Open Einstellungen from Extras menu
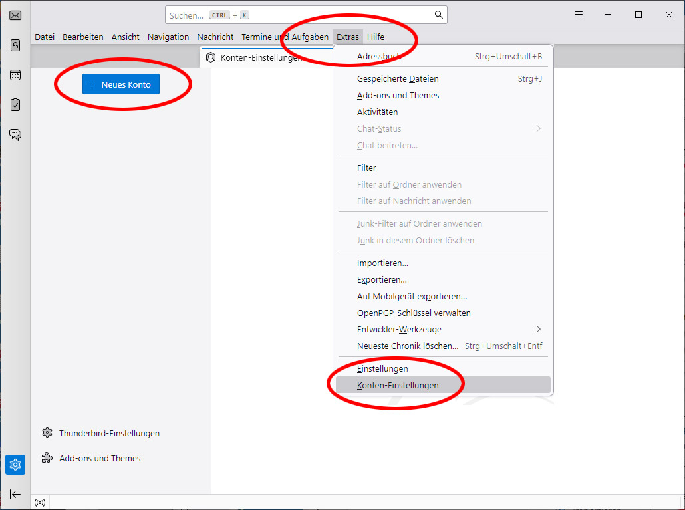This screenshot has height=510, width=685. click(443, 369)
